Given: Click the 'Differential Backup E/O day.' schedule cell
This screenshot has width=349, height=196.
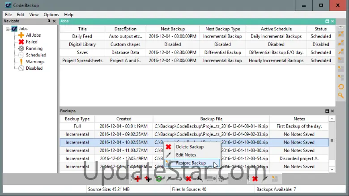Looking at the screenshot, I should [x=276, y=52].
